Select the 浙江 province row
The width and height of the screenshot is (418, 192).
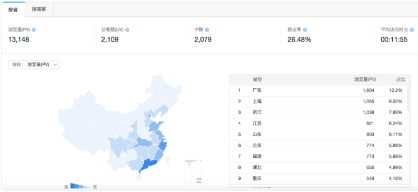pos(319,113)
